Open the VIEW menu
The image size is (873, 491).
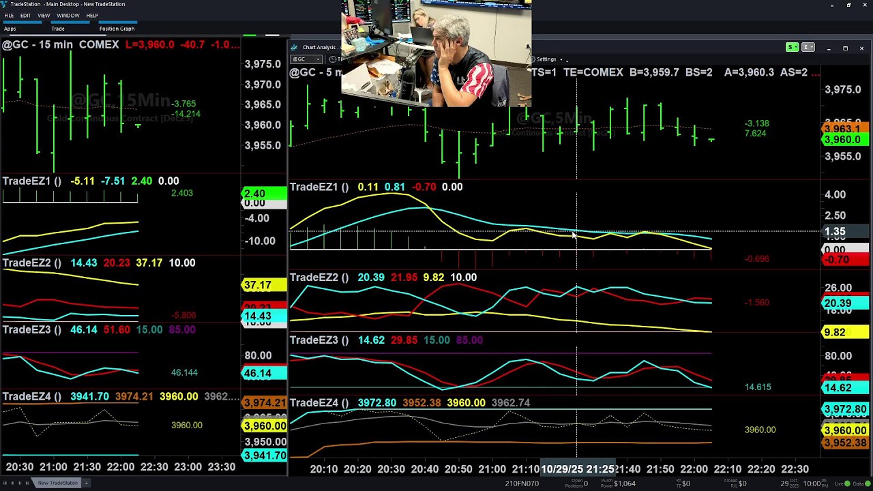(x=44, y=15)
